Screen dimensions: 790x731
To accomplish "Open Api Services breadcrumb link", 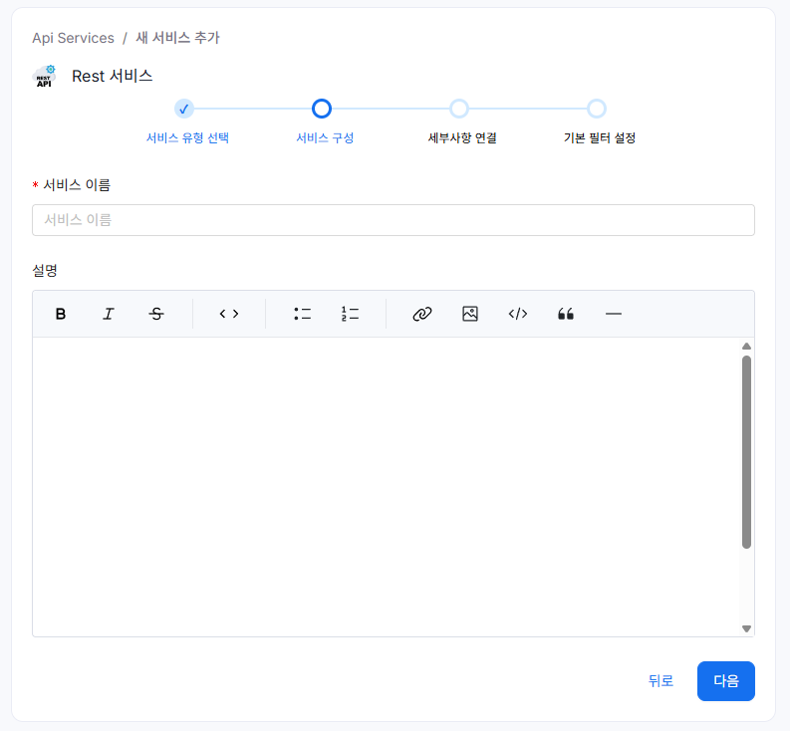I will [73, 38].
